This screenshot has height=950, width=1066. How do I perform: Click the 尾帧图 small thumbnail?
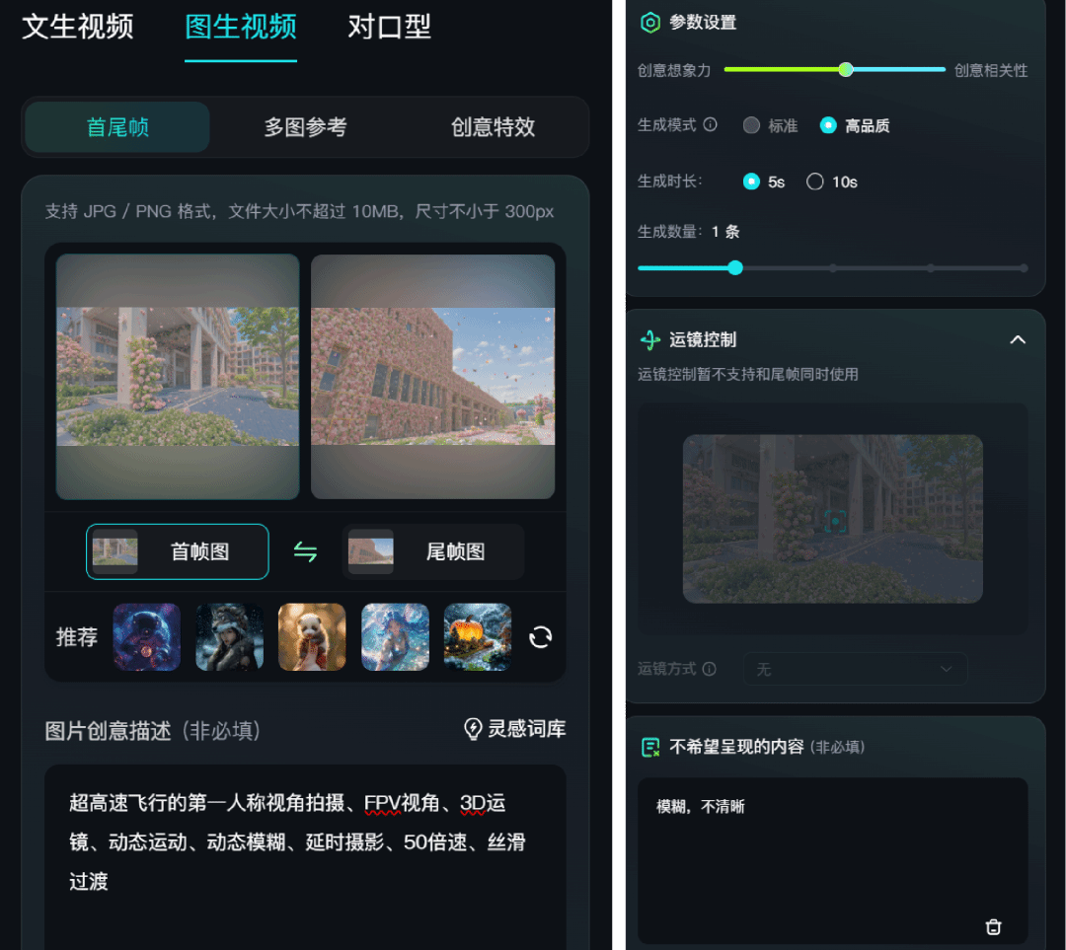point(370,551)
